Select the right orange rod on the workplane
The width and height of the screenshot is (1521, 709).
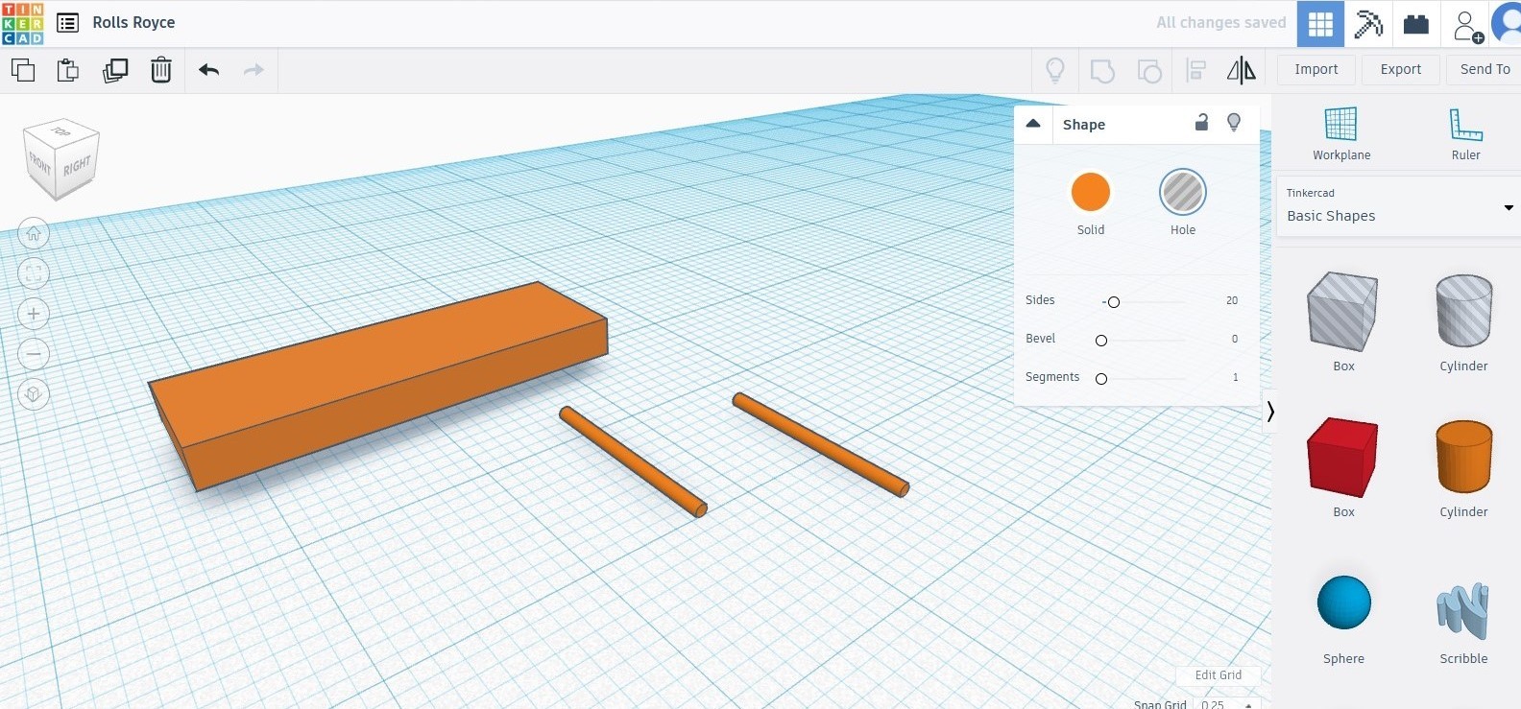[820, 444]
